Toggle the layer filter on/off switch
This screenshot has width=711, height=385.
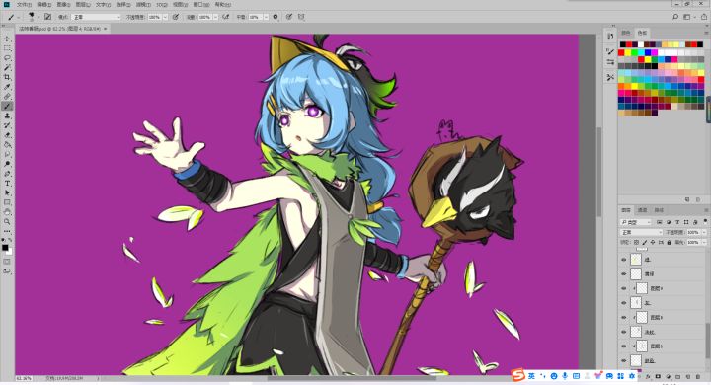(x=705, y=222)
